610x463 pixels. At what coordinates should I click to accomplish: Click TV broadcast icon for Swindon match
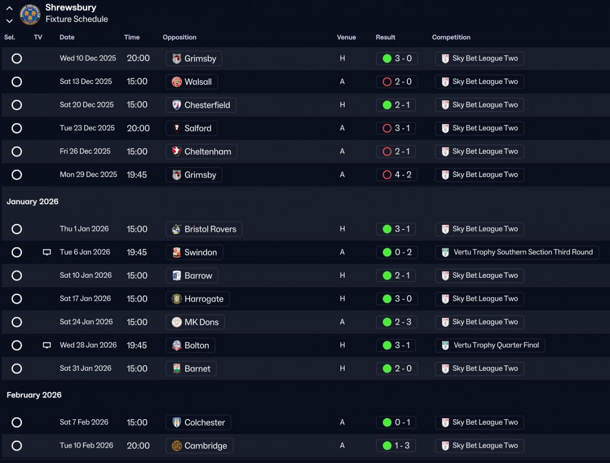coord(47,253)
